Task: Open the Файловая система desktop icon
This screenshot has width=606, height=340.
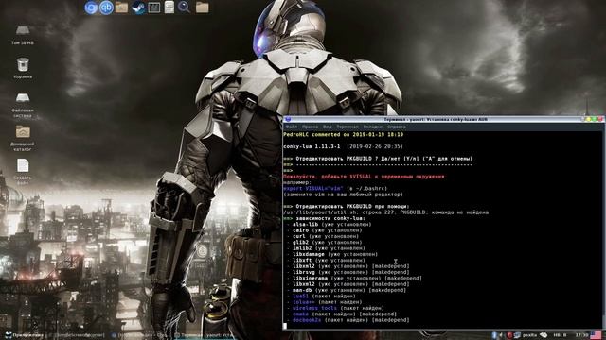Action: point(23,105)
